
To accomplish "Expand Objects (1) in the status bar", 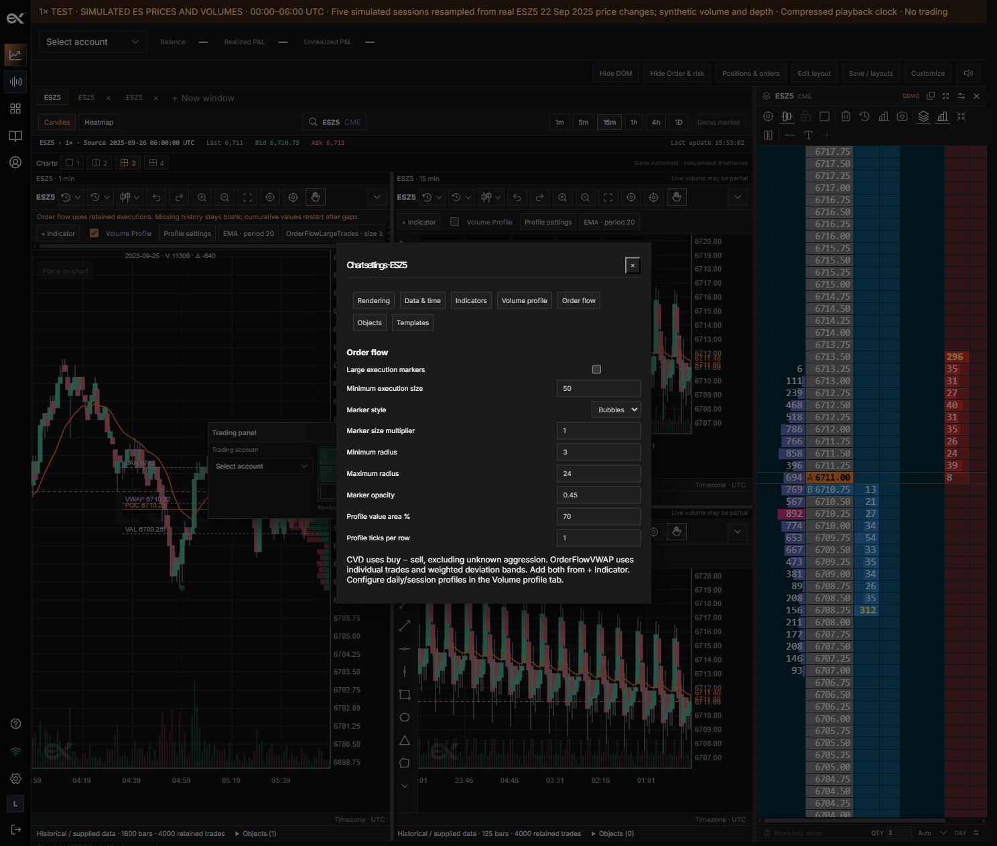I will pos(255,833).
